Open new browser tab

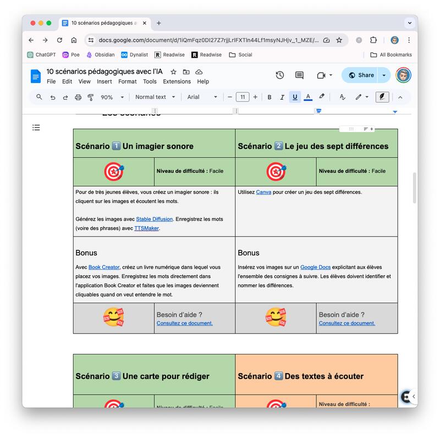tap(159, 23)
